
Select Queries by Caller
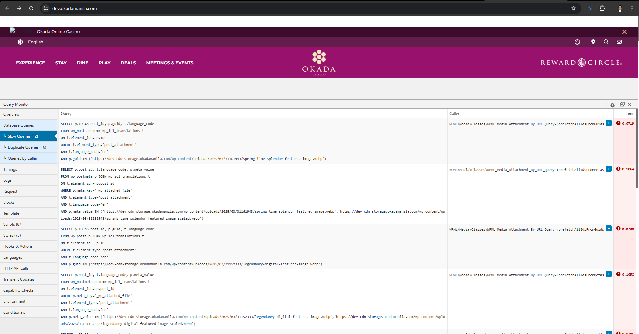[x=28, y=158]
